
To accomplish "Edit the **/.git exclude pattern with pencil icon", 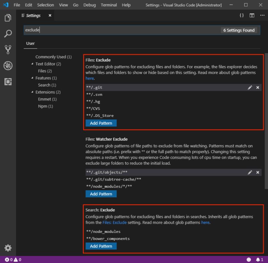I will (x=250, y=87).
